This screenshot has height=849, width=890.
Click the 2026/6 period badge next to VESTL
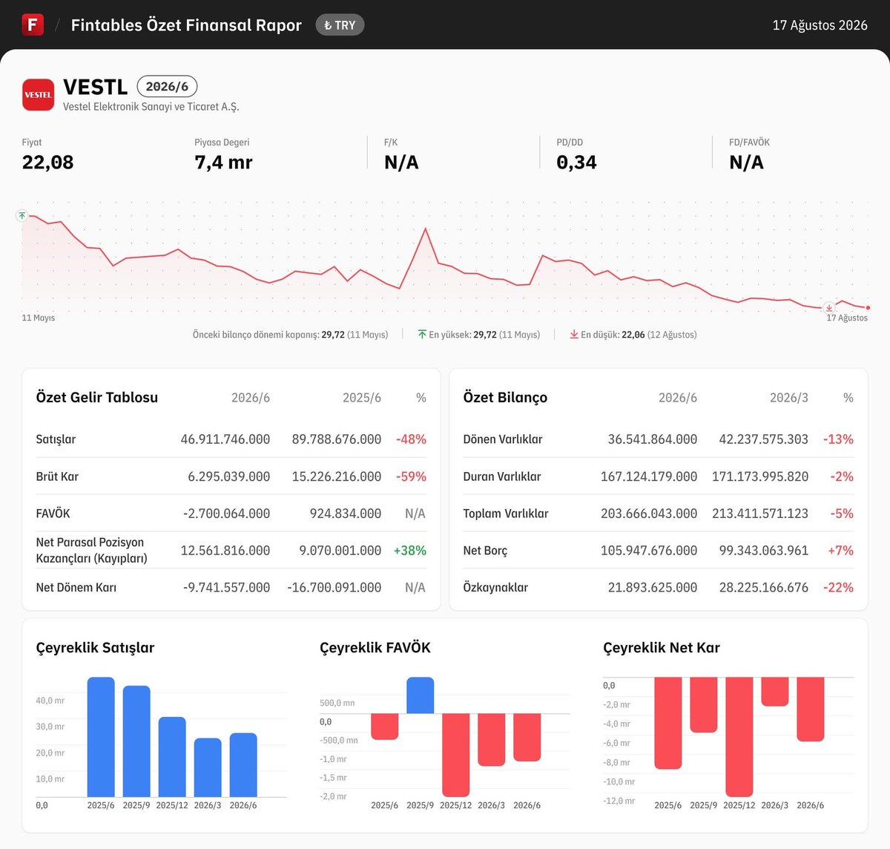tap(167, 87)
